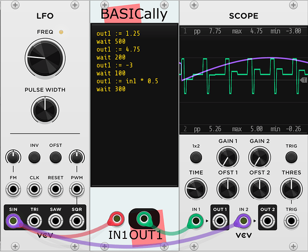Image resolution: width=308 pixels, height=252 pixels.
Task: Click the LFO frequency indicator light
Action: (61, 32)
